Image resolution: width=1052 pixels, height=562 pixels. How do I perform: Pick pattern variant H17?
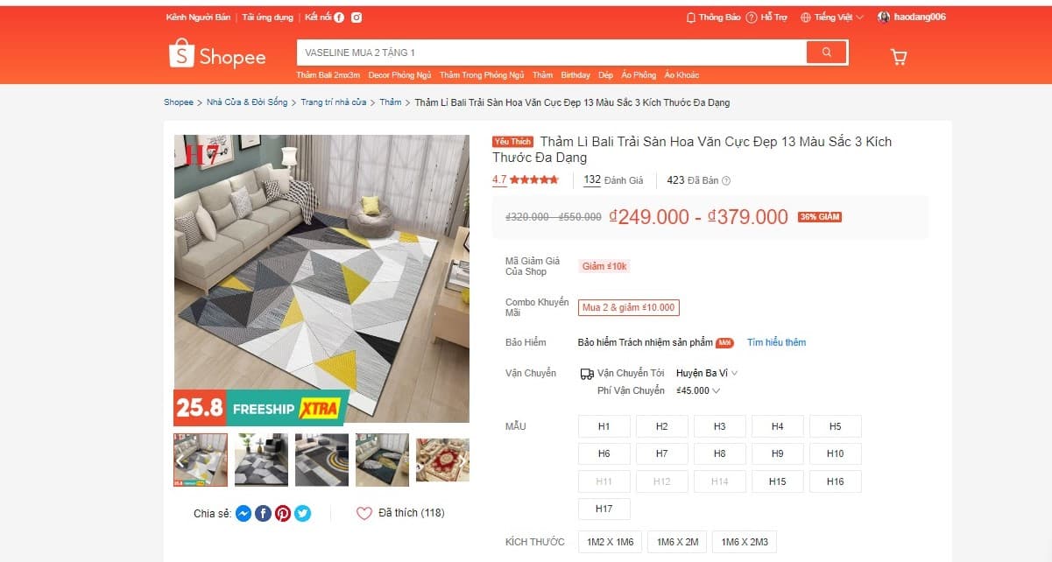604,509
